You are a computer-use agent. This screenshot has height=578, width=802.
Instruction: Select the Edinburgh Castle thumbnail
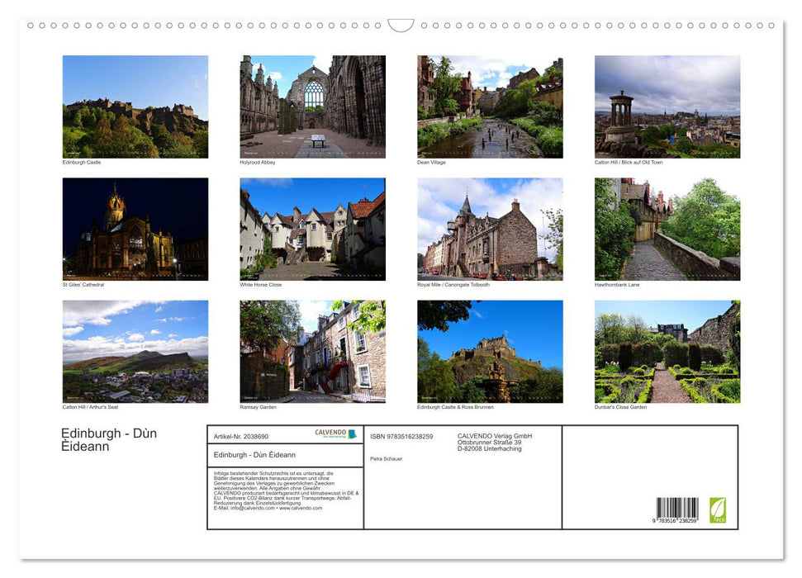click(135, 106)
